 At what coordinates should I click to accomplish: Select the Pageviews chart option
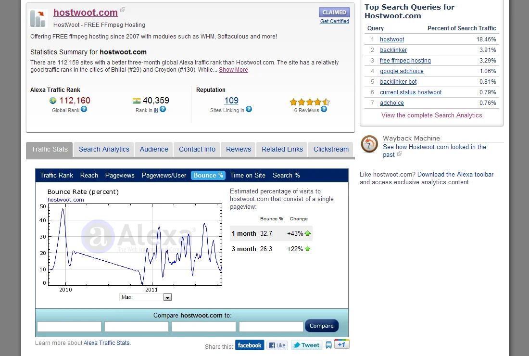coord(120,175)
